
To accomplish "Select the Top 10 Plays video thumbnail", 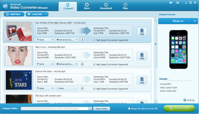I will pyautogui.click(x=19, y=31).
